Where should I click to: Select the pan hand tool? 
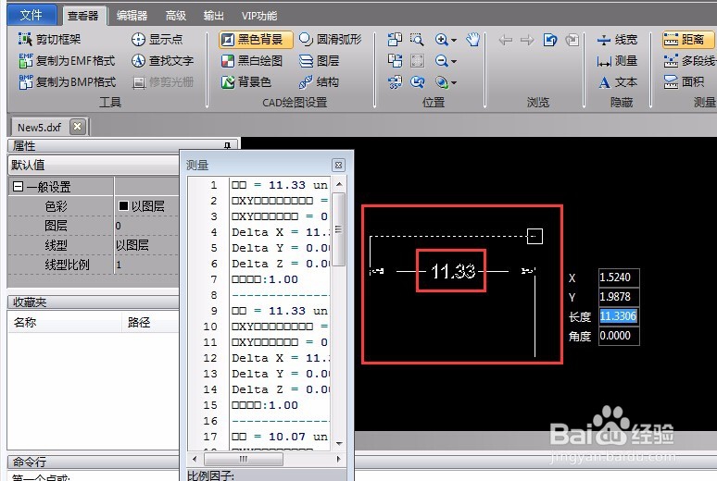click(472, 39)
